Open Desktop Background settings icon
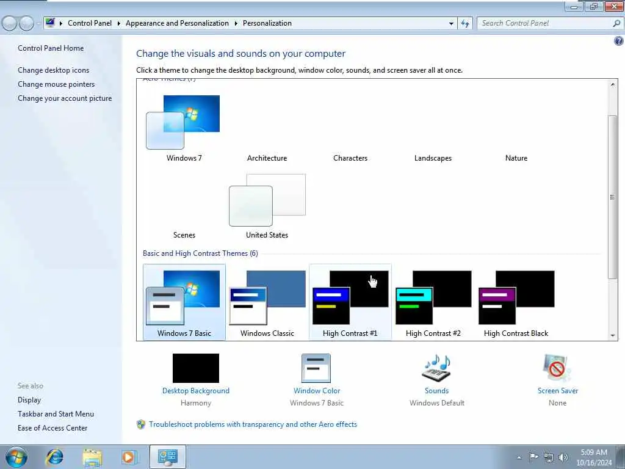 pyautogui.click(x=196, y=368)
